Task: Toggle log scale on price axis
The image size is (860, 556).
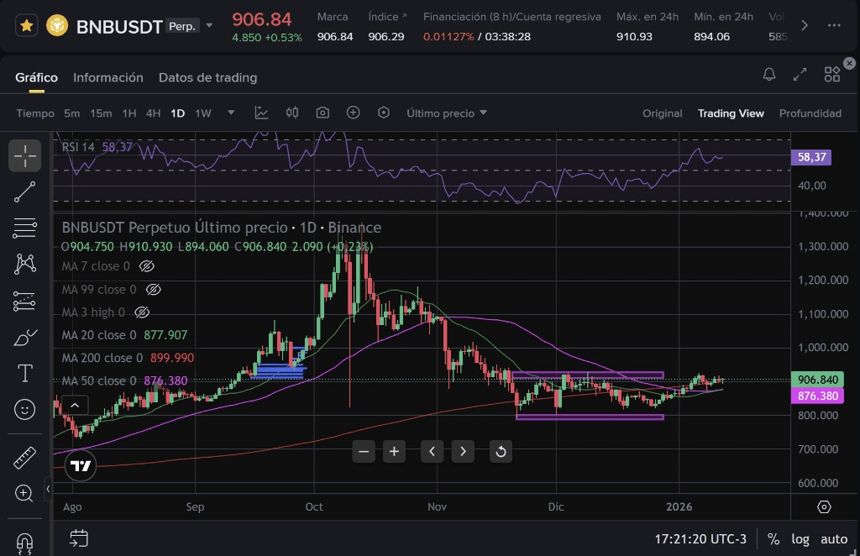Action: pyautogui.click(x=801, y=539)
